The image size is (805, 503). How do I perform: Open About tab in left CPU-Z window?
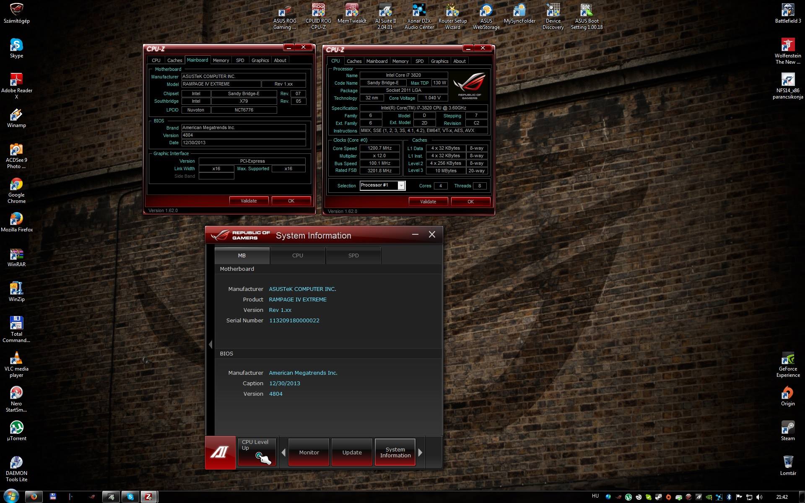280,60
